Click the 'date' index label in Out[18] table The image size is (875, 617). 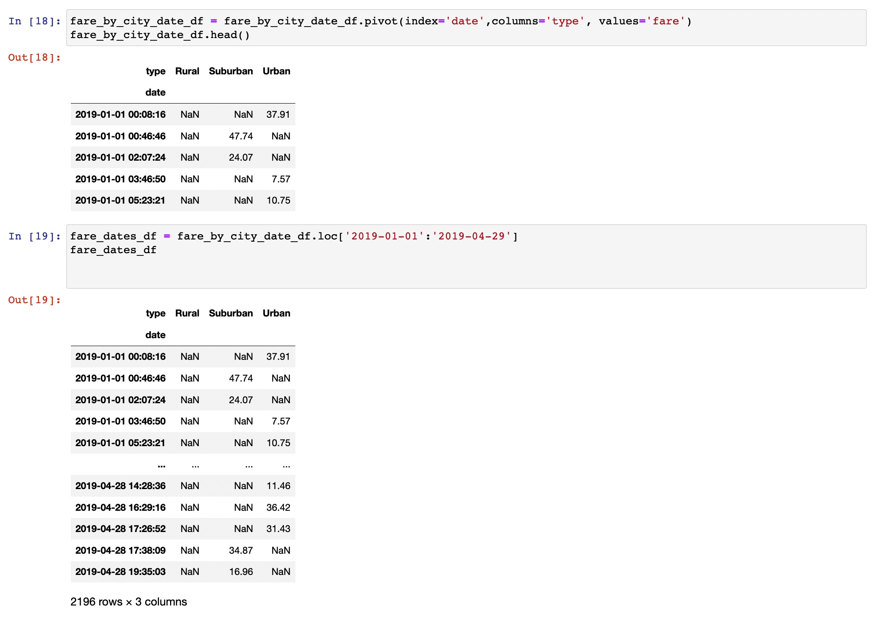(x=155, y=92)
